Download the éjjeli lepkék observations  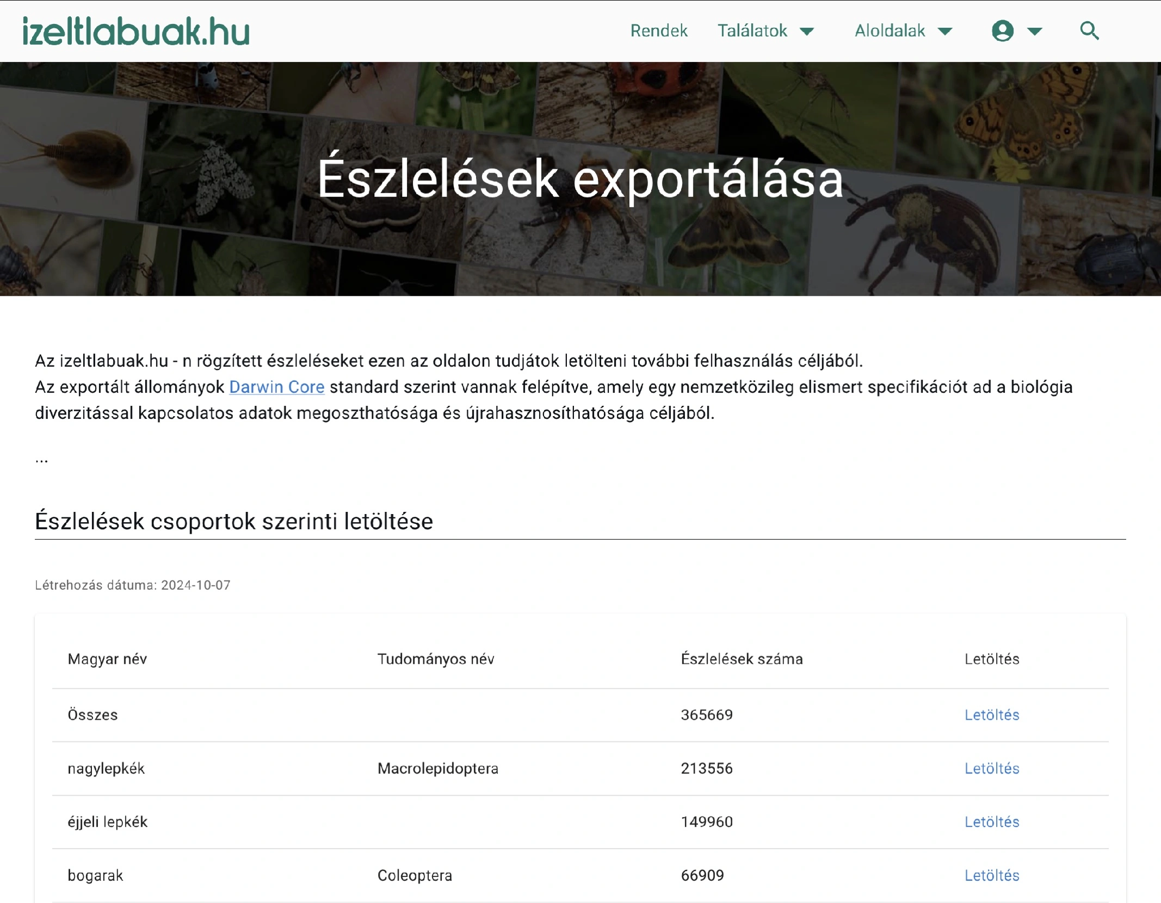991,822
